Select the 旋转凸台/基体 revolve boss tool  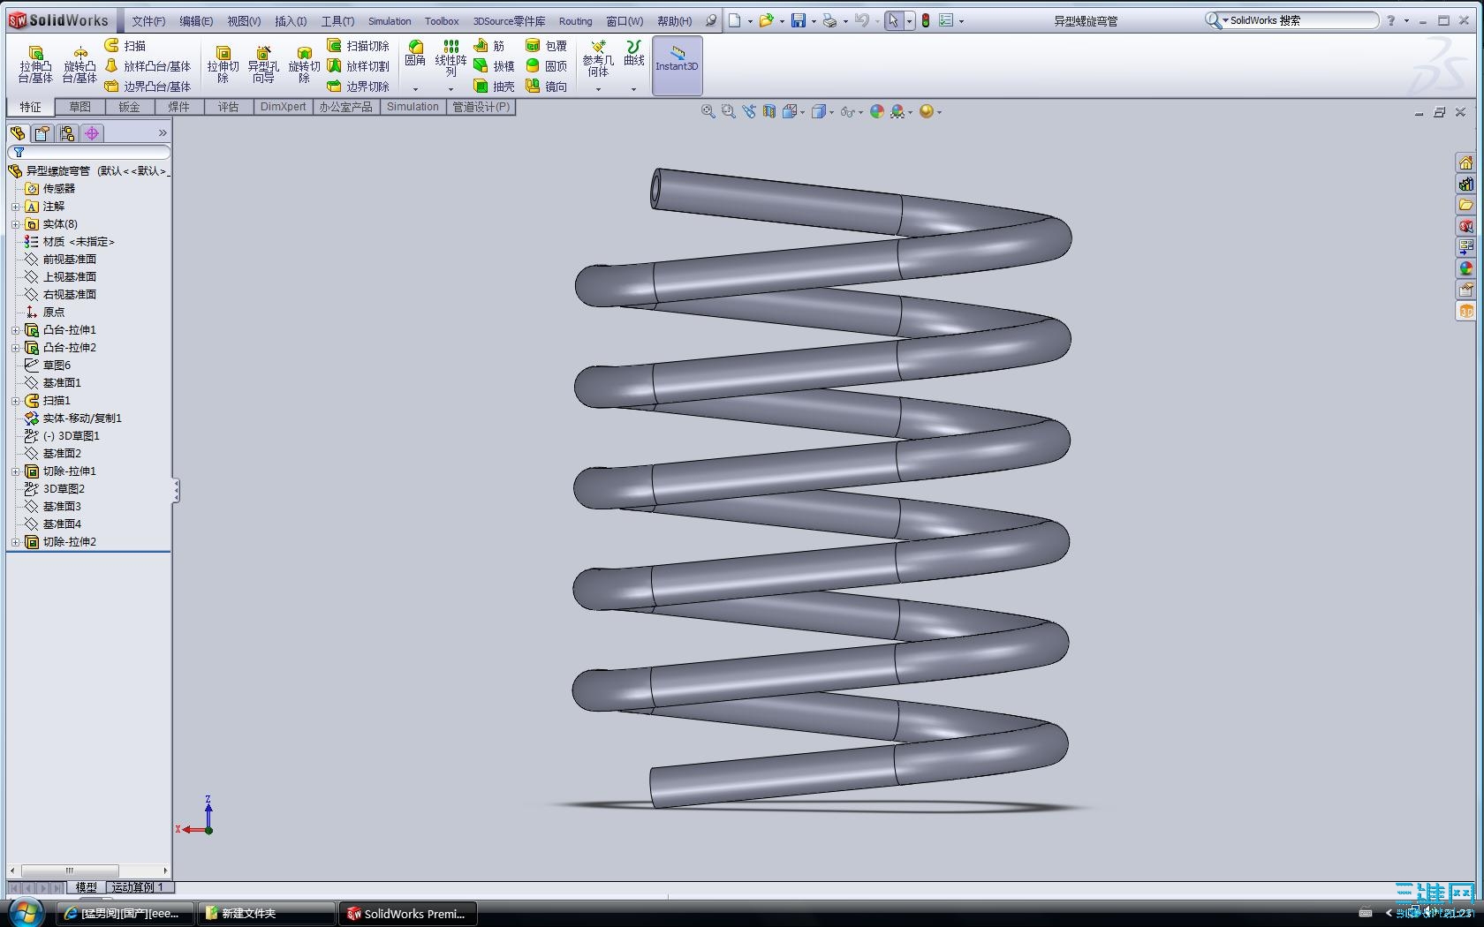coord(79,64)
